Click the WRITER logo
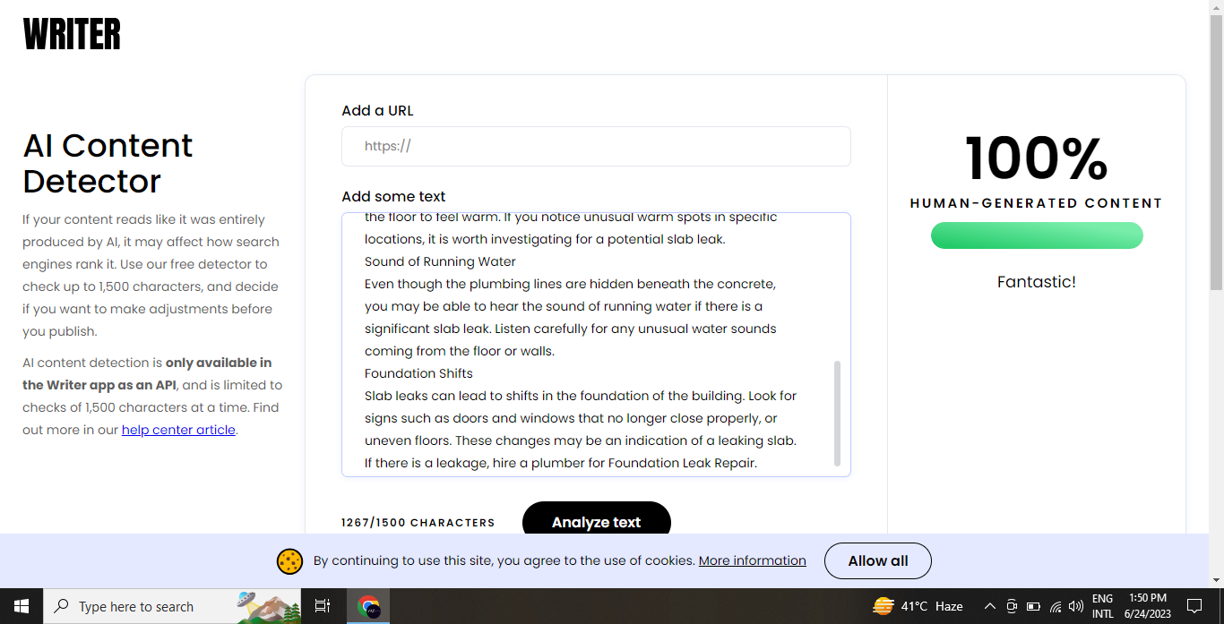 72,34
